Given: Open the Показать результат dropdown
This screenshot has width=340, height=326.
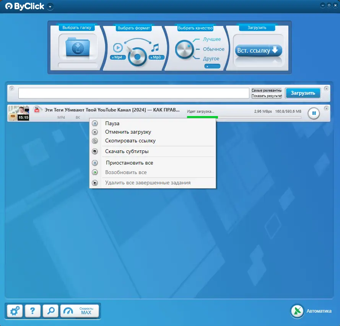Looking at the screenshot, I should click(267, 96).
